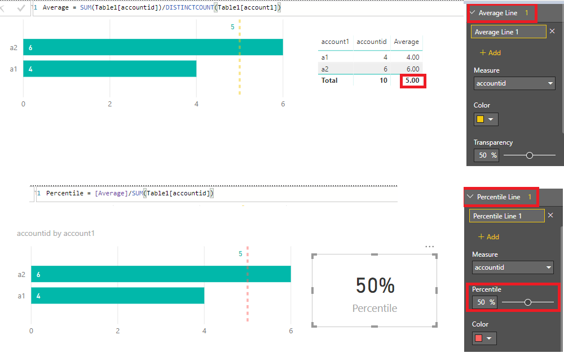Screen dimensions: 564x353
Task: Select the Average Line 1 name field
Action: click(x=508, y=32)
